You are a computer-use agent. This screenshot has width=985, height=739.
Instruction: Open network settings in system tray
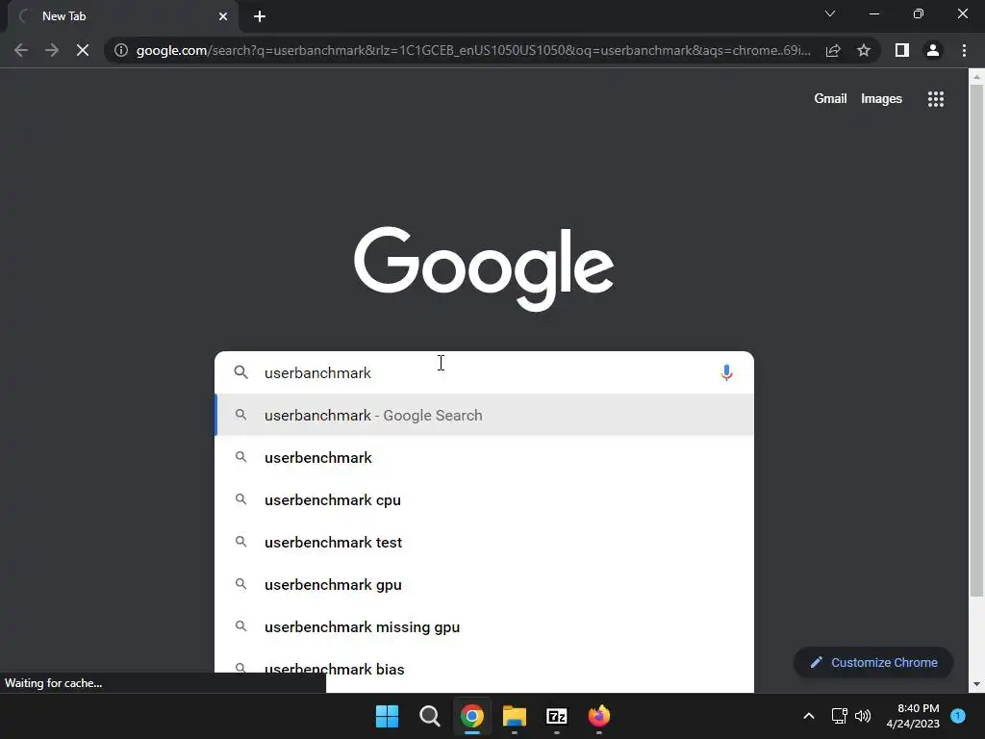[x=839, y=716]
